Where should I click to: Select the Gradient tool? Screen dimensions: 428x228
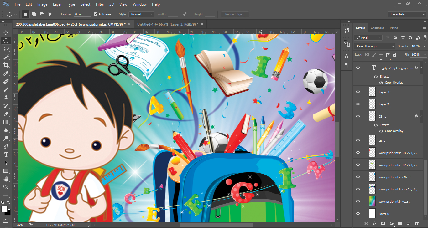tap(6, 122)
